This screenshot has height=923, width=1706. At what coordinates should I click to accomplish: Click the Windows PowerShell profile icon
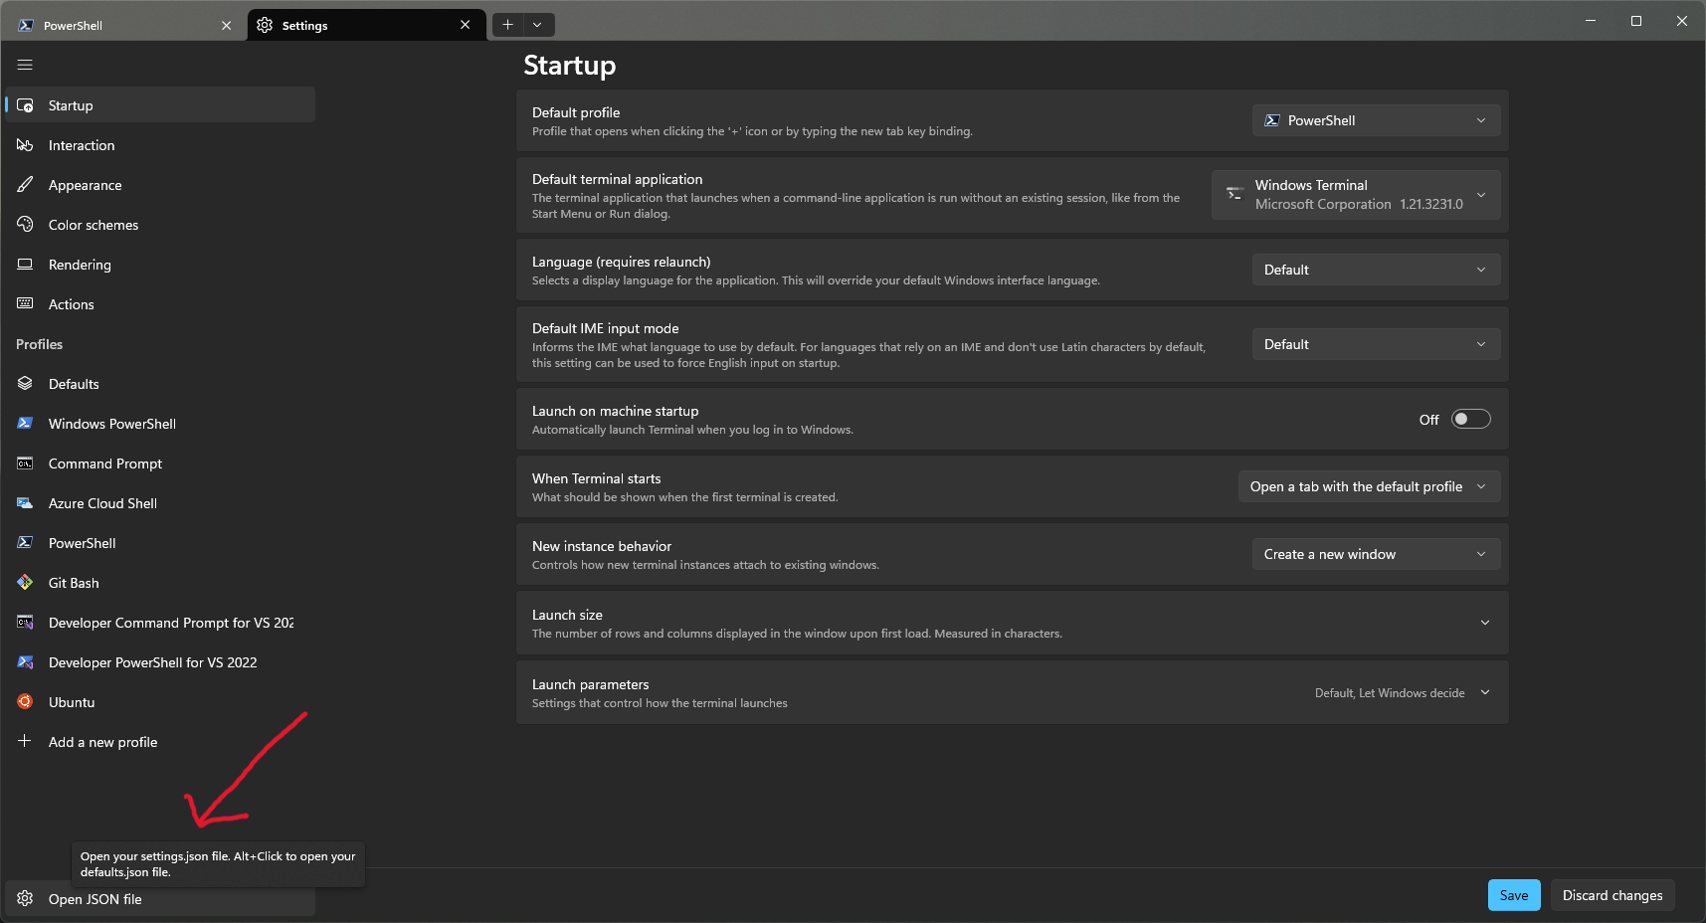pyautogui.click(x=25, y=424)
